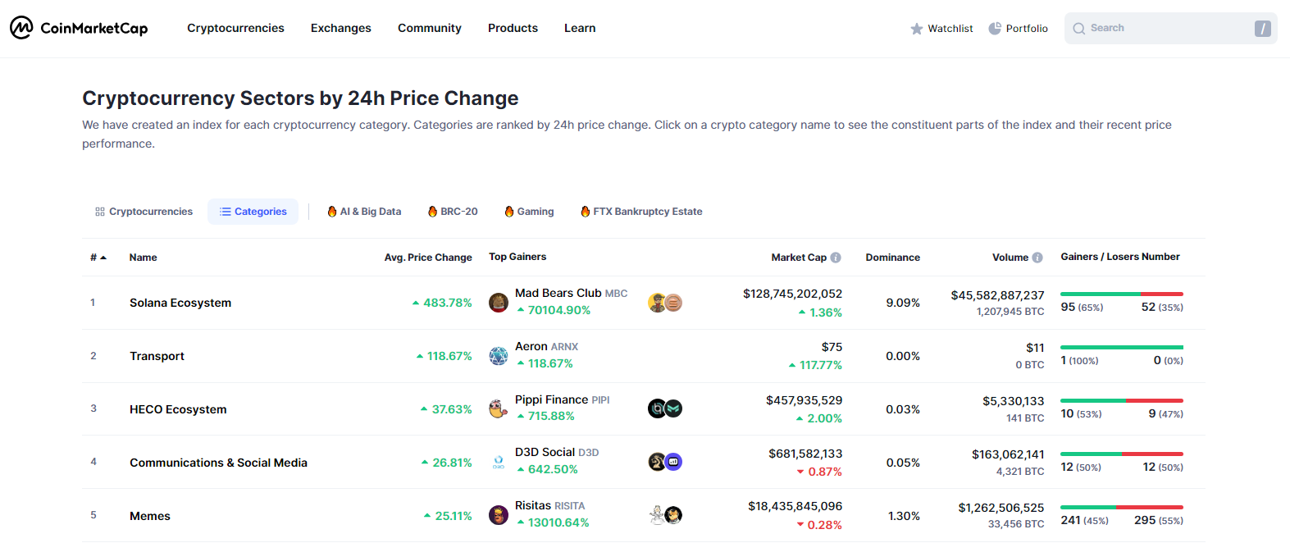Open Mad Bears Club MBC link
Screen dimensions: 1290x543
[x=571, y=293]
